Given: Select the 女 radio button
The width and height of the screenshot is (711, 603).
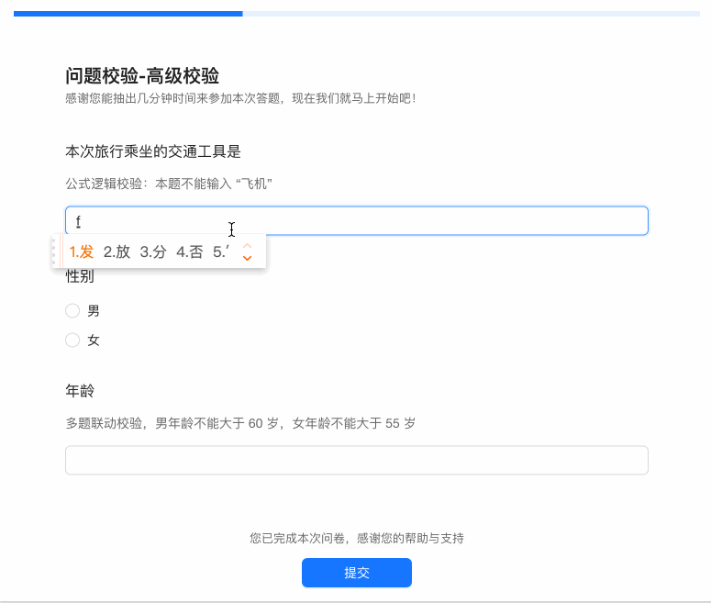Looking at the screenshot, I should coord(72,340).
